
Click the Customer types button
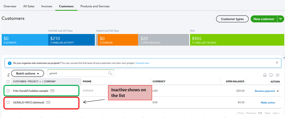(x=232, y=19)
